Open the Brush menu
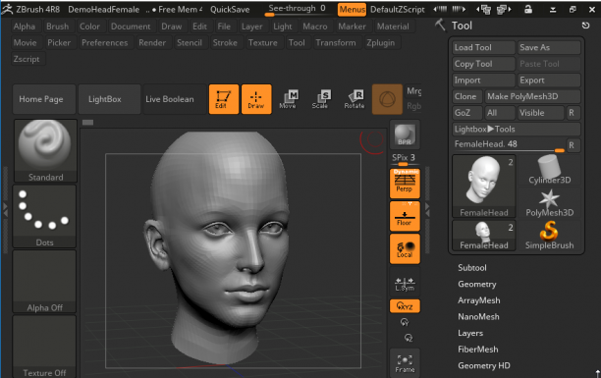Viewport: 601px width, 378px height. point(58,27)
